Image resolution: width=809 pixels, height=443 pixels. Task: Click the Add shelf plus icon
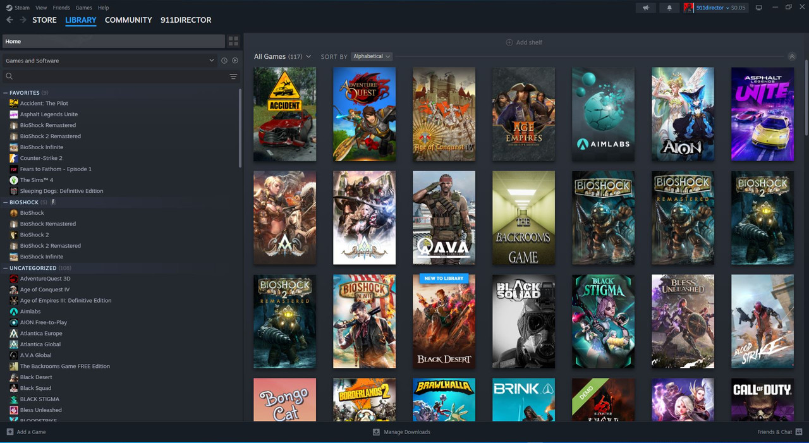pyautogui.click(x=509, y=42)
